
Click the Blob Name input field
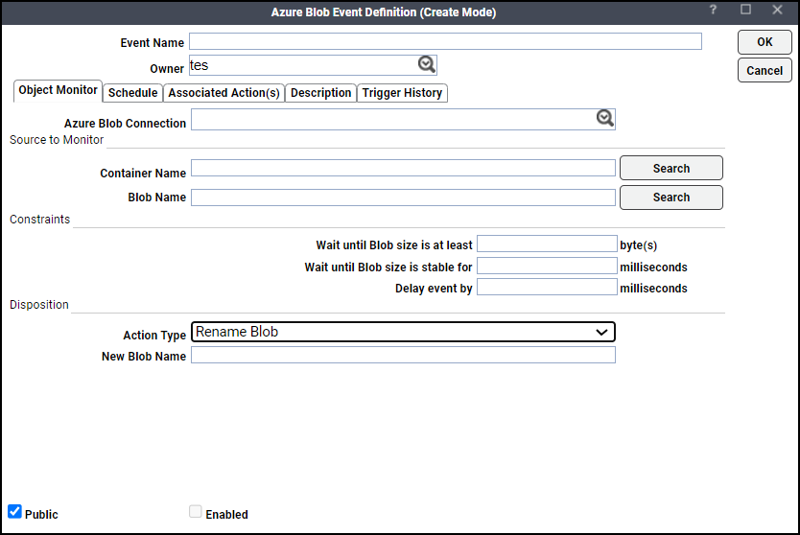tap(403, 198)
